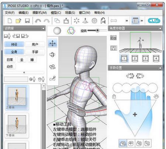Click the circular target toolbar icon
This screenshot has height=149, width=166.
coord(94,21)
